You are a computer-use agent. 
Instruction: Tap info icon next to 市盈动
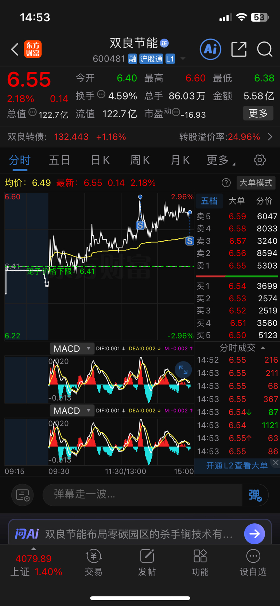pyautogui.click(x=176, y=112)
